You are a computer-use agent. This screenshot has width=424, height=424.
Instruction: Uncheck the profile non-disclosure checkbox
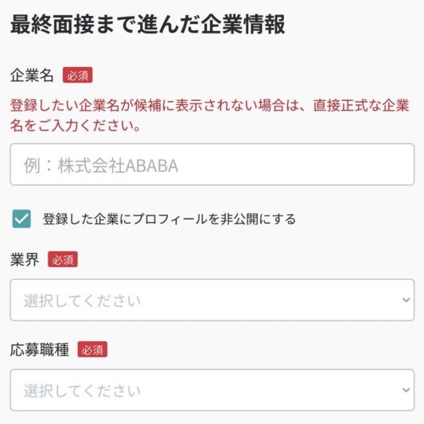click(21, 219)
